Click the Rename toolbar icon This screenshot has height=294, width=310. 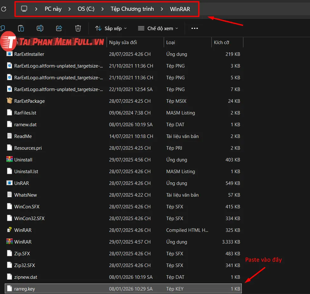click(40, 28)
